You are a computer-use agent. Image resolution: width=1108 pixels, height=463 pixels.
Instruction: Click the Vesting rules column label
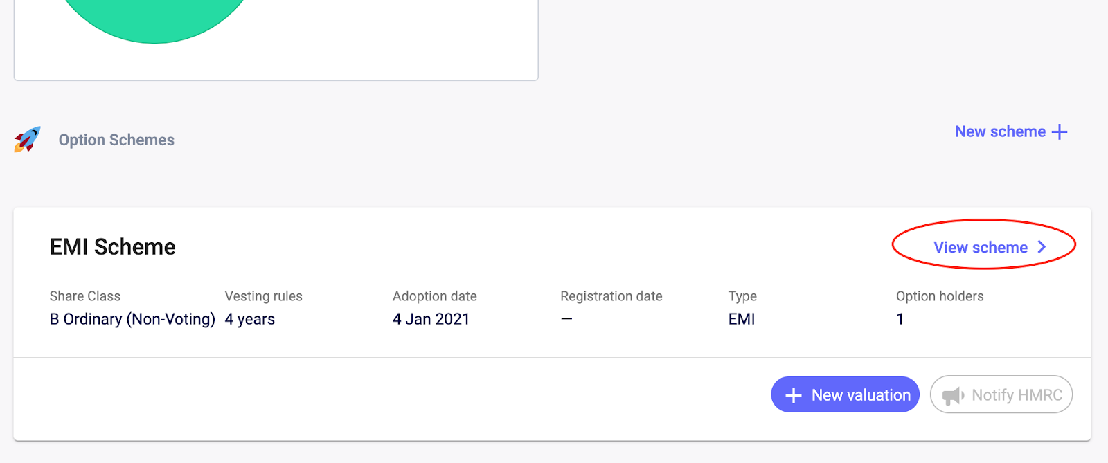coord(263,296)
